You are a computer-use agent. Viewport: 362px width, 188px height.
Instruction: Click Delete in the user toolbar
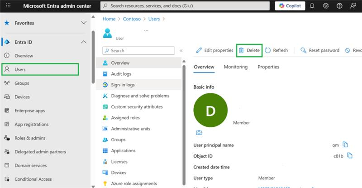(x=249, y=50)
